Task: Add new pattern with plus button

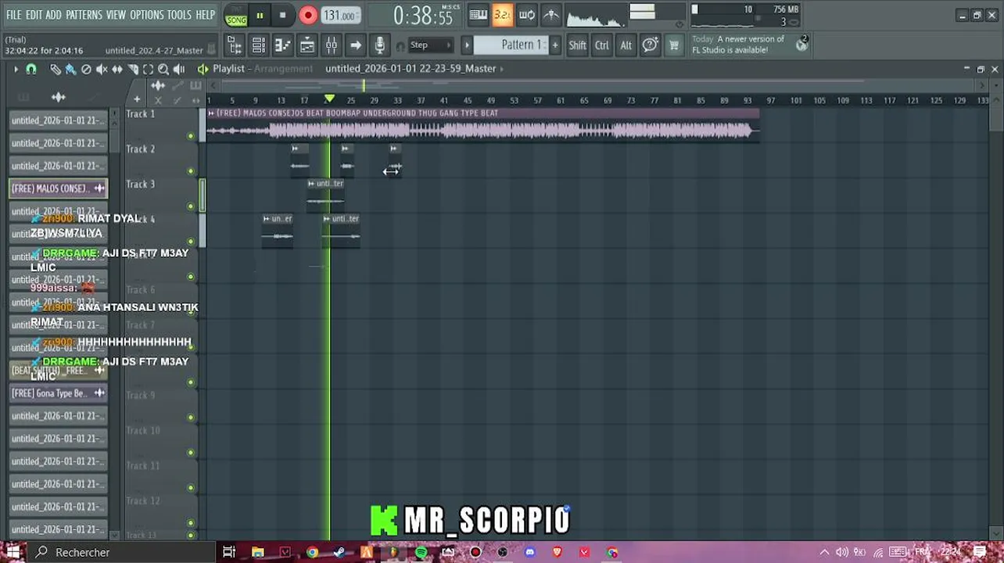Action: coord(555,45)
